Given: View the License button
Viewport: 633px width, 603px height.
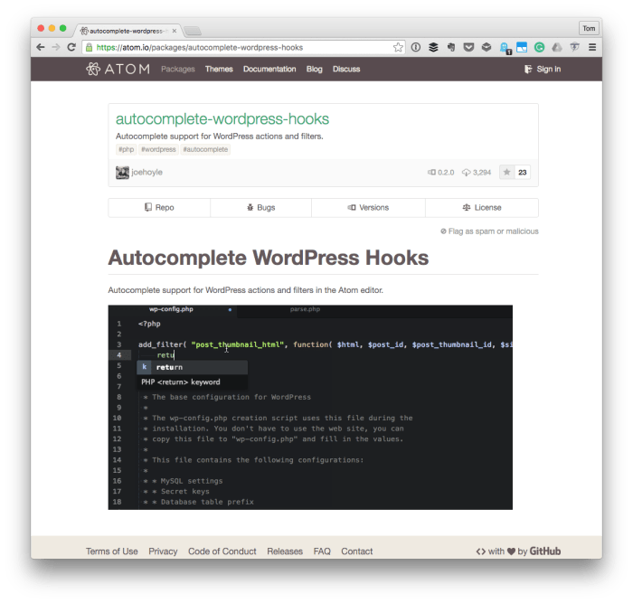Looking at the screenshot, I should (x=482, y=207).
